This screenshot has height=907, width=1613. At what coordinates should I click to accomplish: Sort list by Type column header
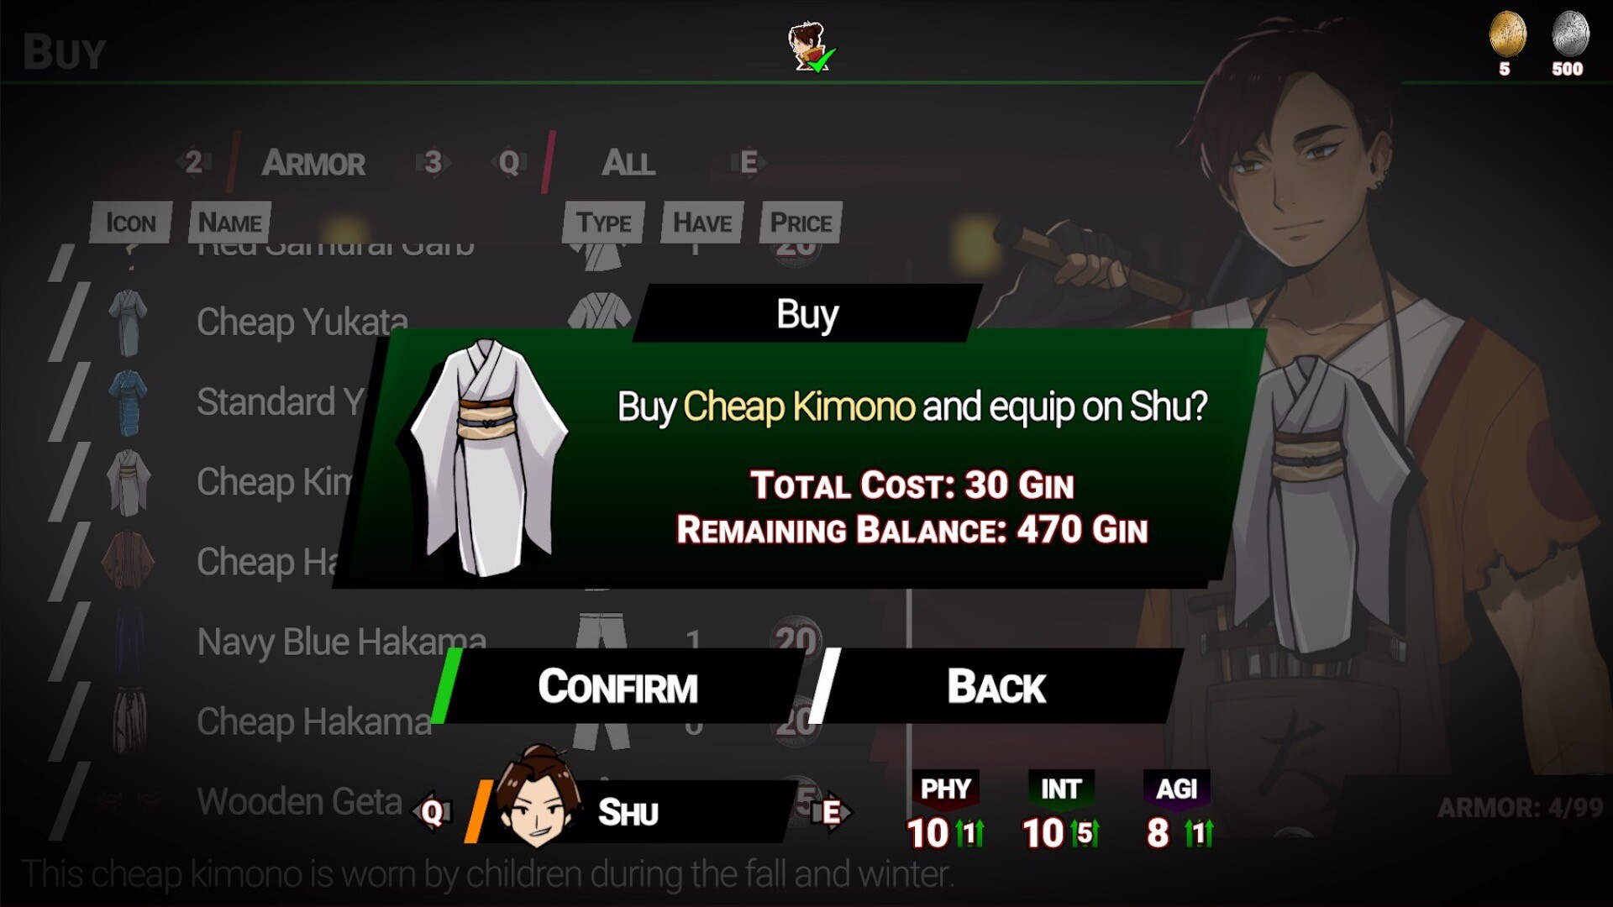(x=604, y=223)
